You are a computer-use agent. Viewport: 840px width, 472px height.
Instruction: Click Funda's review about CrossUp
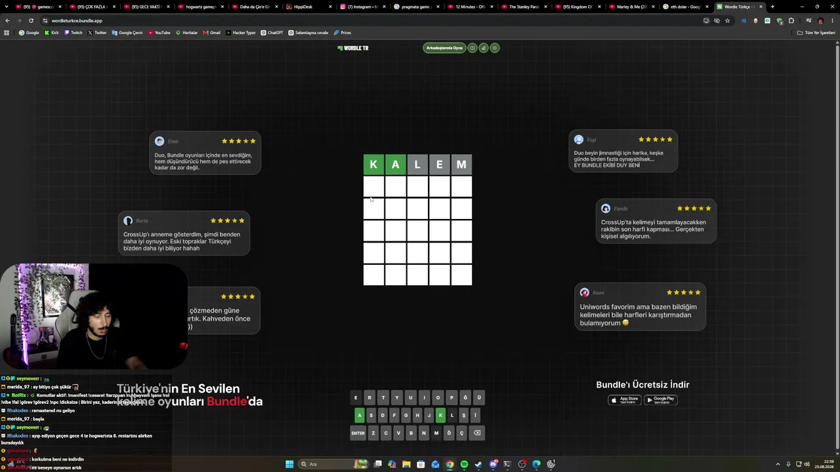(656, 222)
